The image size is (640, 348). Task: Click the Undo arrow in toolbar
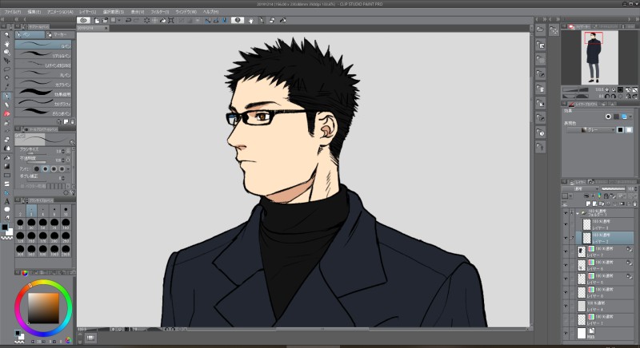(128, 20)
